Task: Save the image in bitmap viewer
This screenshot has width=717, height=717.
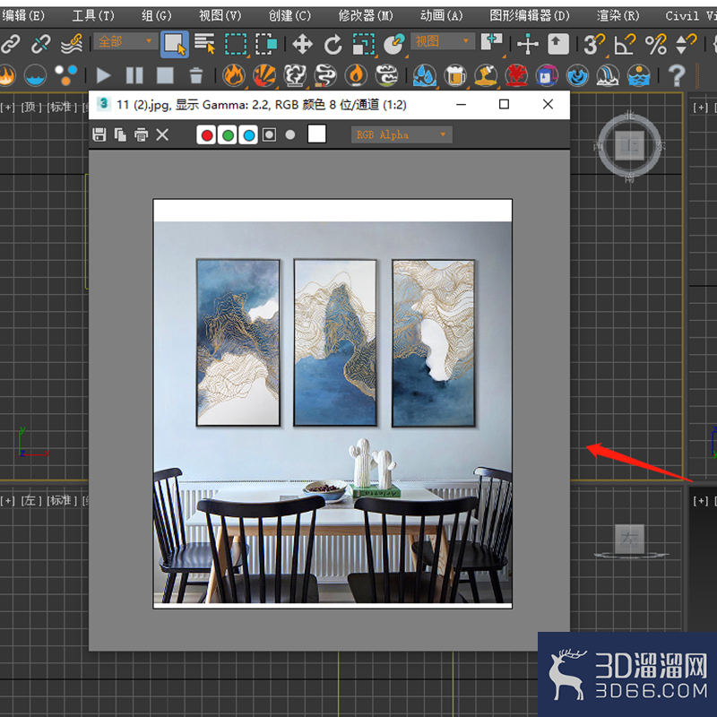Action: (99, 135)
